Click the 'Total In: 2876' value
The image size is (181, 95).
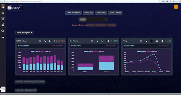129,46
